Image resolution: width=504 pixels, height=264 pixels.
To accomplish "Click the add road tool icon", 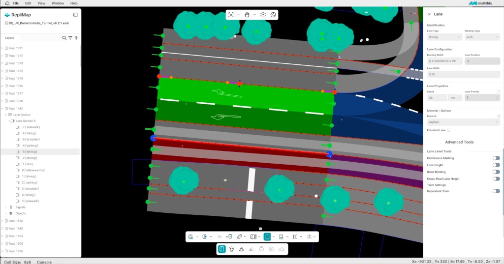I will 190,236.
